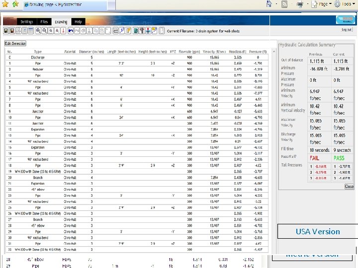
Task: Select row 0 Discharge in the table
Action: point(137,58)
